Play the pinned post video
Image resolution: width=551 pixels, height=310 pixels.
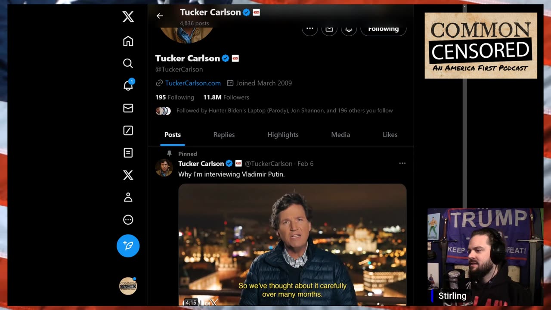(292, 245)
